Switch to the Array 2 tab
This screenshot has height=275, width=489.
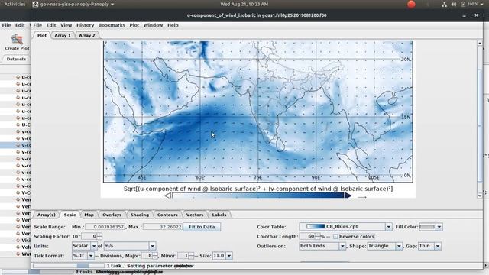86,35
